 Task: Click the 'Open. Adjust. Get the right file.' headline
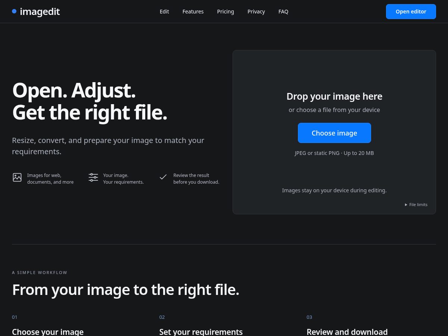pos(90,101)
